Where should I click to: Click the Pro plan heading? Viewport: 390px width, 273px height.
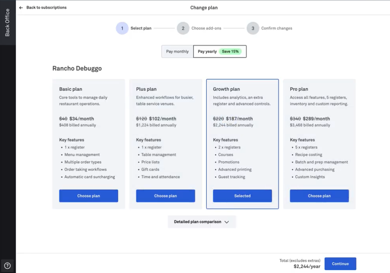point(299,89)
